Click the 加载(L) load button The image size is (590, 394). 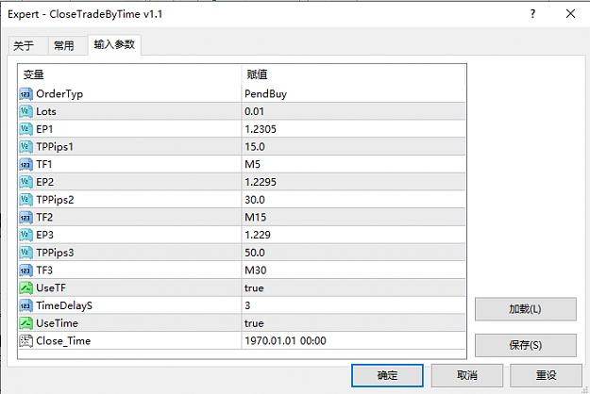pyautogui.click(x=525, y=309)
